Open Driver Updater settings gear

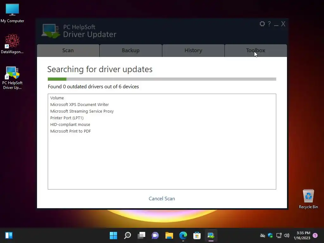point(262,24)
